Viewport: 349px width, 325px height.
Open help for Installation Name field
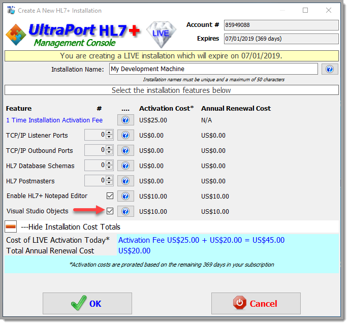coord(330,69)
